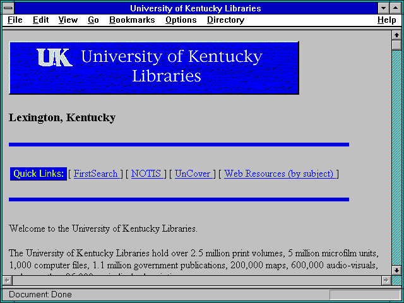Click the 'Document: Done' status text
The image size is (404, 303).
point(40,294)
